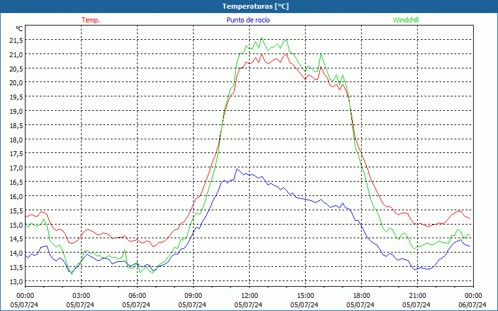Click the 15,0 y-axis value
Screen dimensions: 498x311
point(16,225)
